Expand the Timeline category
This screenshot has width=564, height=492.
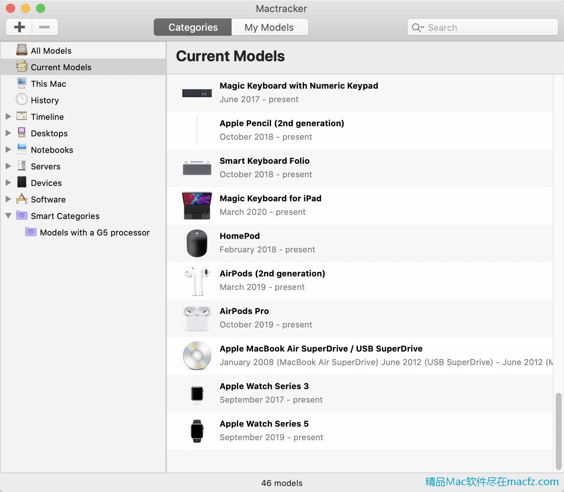pos(8,116)
